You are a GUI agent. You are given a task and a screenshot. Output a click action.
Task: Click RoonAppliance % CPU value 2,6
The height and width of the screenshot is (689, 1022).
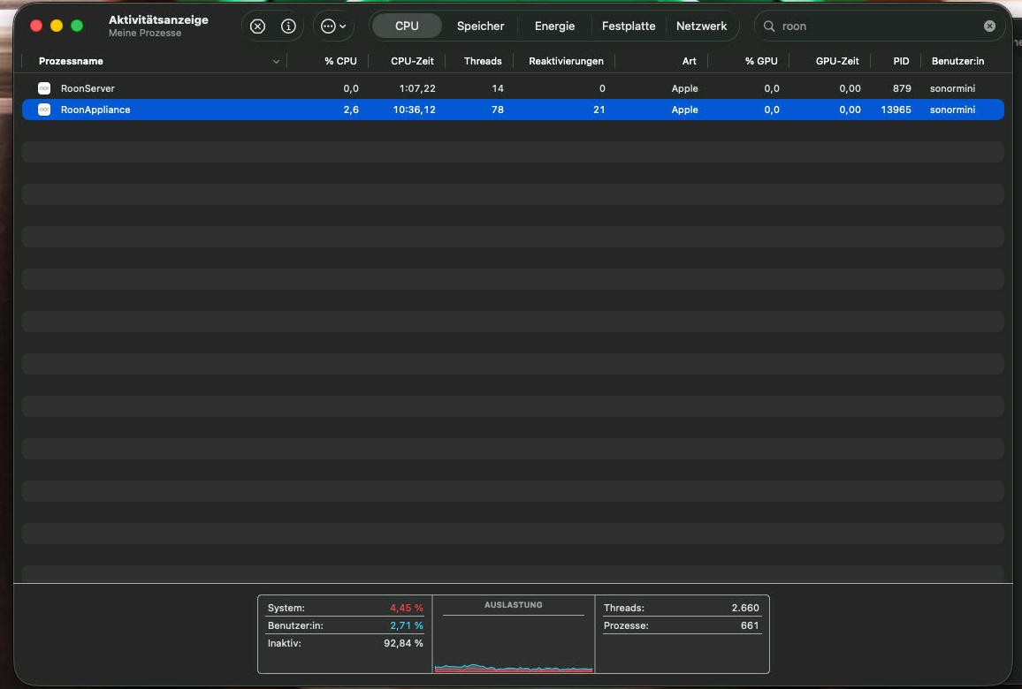[351, 110]
